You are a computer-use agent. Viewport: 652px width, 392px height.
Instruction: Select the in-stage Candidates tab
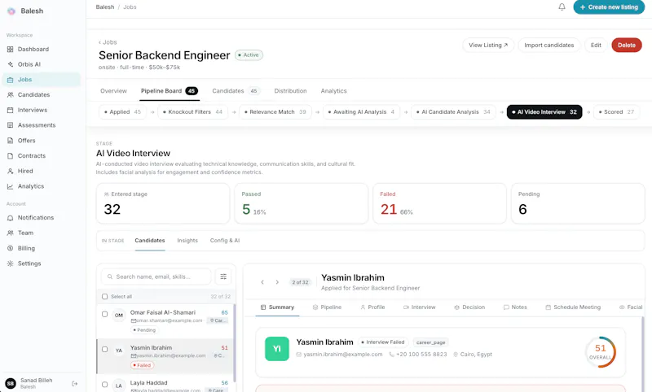point(150,241)
